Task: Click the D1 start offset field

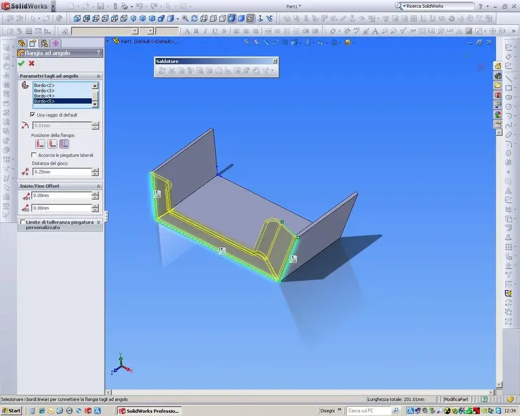Action: (x=62, y=196)
